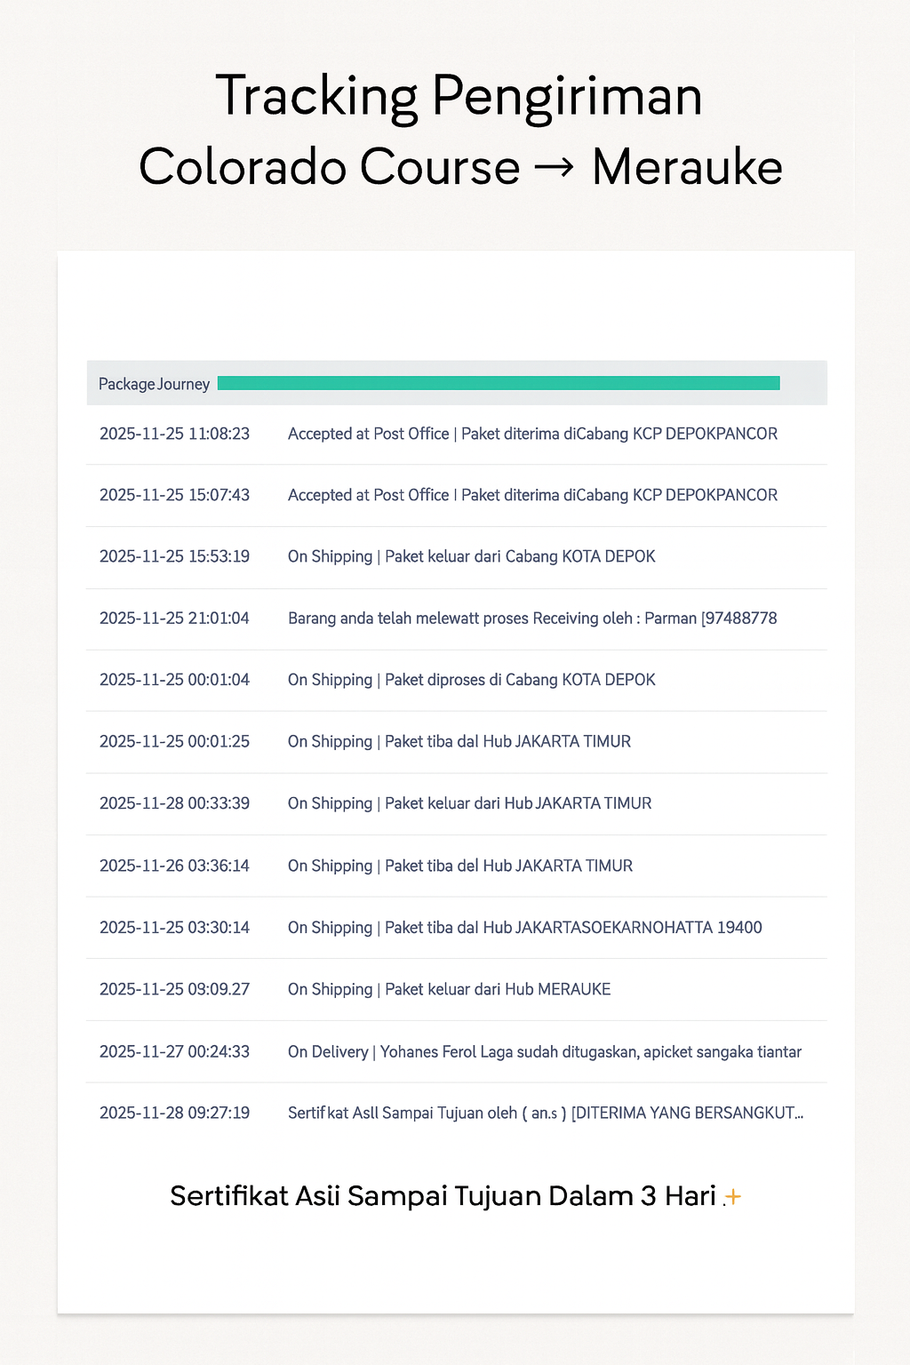This screenshot has width=910, height=1365.
Task: Click "Paket keluar dari Hub MERAUKE" status
Action: pyautogui.click(x=498, y=989)
